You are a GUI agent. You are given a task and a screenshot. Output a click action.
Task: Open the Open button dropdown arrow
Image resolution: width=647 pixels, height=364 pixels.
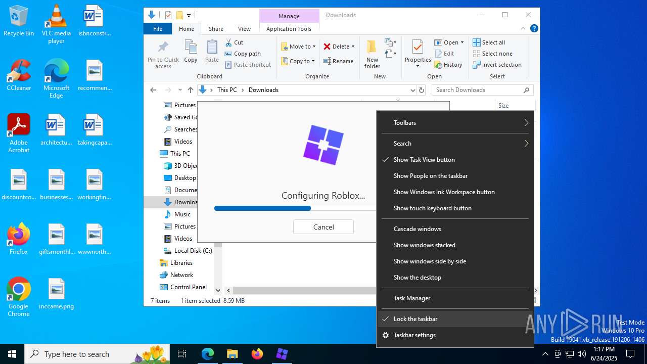click(462, 42)
